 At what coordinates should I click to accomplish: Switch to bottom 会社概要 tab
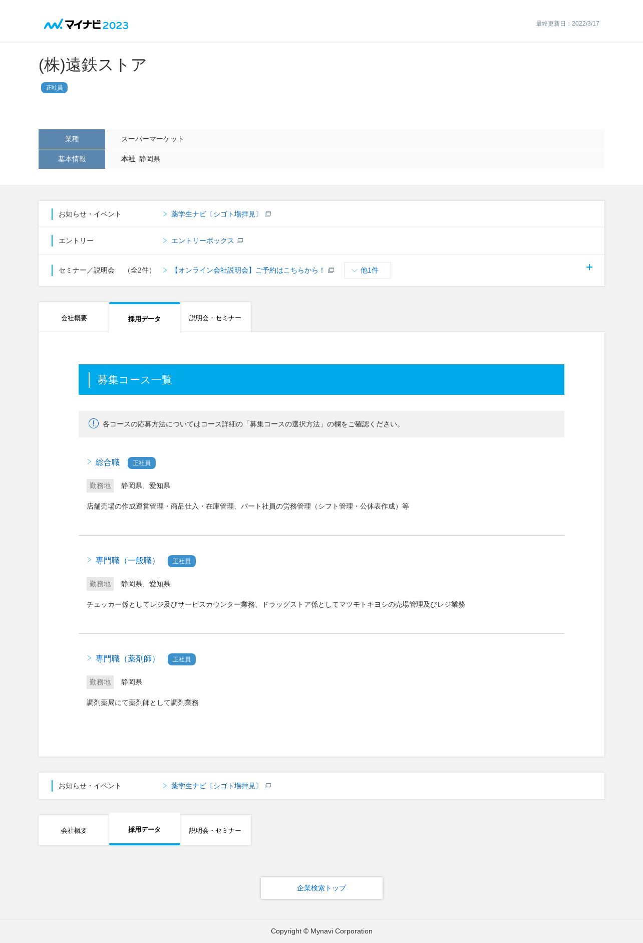pyautogui.click(x=74, y=830)
